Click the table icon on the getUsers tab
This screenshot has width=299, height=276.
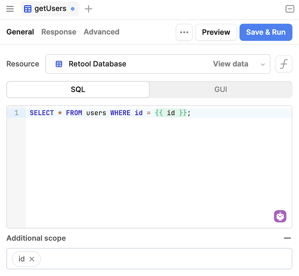pos(28,8)
